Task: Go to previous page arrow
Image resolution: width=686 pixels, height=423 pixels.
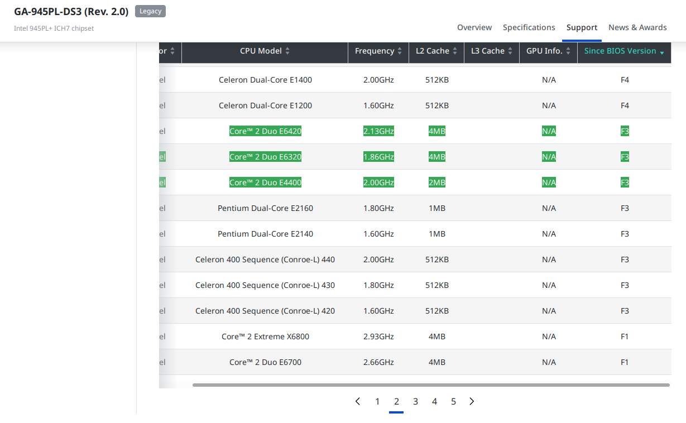Action: 358,401
